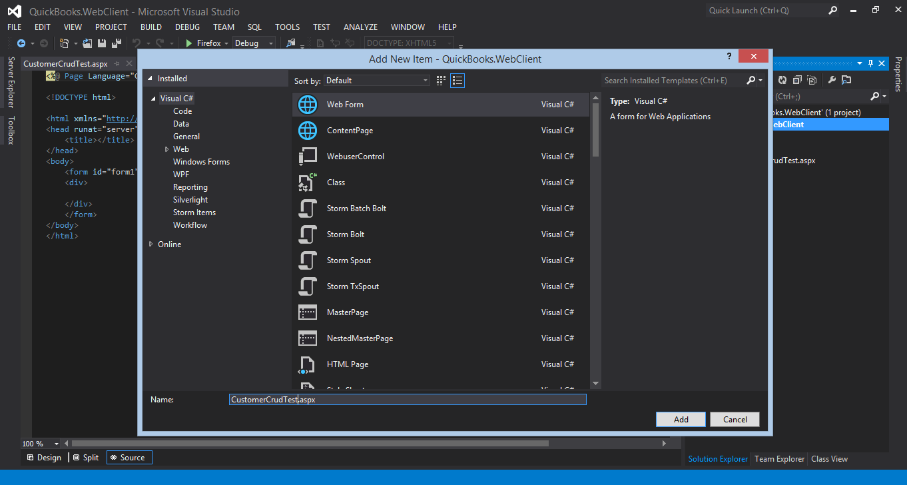
Task: Open the Solution Explorer window position dropdown
Action: pyautogui.click(x=859, y=63)
